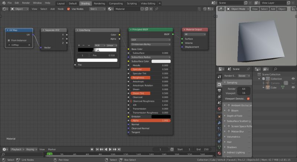297x162 pixels.
Task: Collapse the Sampling panel
Action: point(238,82)
